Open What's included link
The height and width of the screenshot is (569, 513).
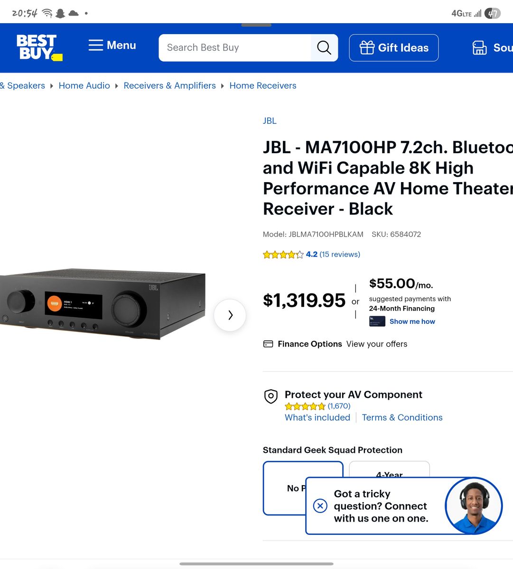coord(317,418)
